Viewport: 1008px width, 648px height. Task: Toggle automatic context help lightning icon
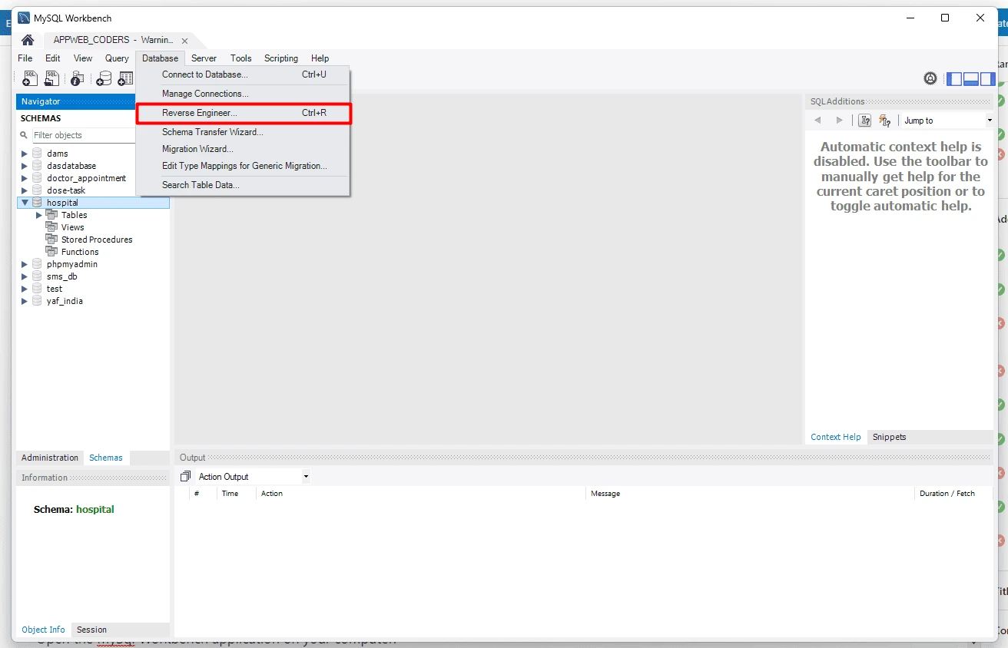point(884,121)
